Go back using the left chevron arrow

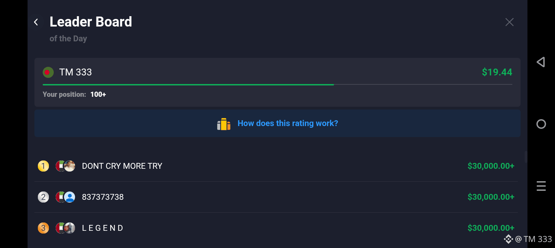click(36, 22)
